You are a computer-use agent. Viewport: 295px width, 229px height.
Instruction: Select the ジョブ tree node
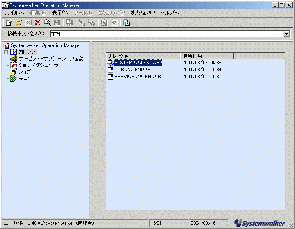coord(24,72)
